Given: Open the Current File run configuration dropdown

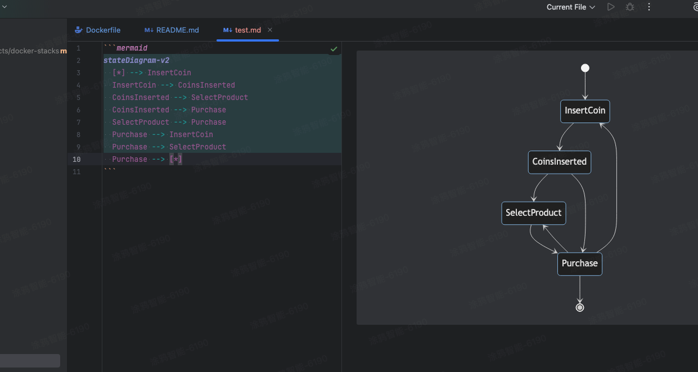Looking at the screenshot, I should coord(571,7).
